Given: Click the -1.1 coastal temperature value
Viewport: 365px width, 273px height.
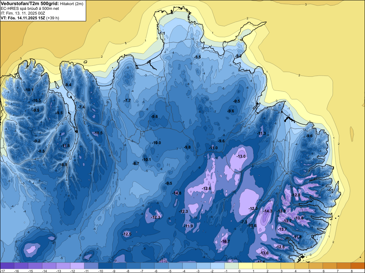Looking at the screenshot, I should [162, 33].
